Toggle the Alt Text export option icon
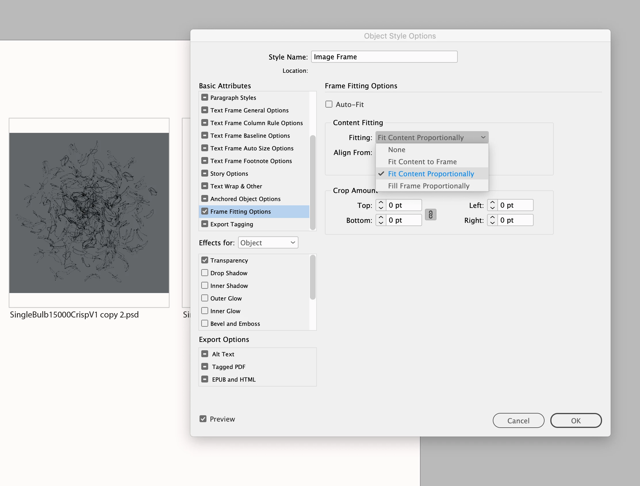The height and width of the screenshot is (486, 640). click(204, 354)
